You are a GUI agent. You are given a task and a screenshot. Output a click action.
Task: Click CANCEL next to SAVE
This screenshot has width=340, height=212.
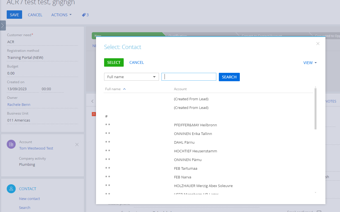tap(35, 15)
